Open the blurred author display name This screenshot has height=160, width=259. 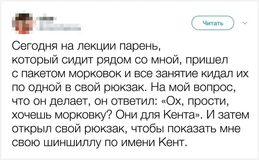(x=47, y=18)
